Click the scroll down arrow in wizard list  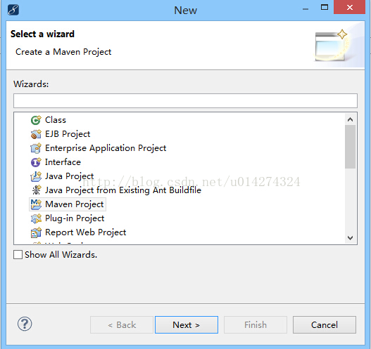pyautogui.click(x=350, y=237)
